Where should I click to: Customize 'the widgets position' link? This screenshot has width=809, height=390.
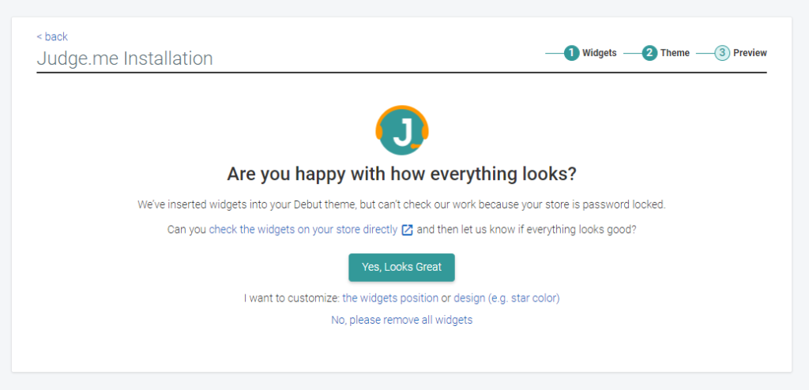pos(390,298)
